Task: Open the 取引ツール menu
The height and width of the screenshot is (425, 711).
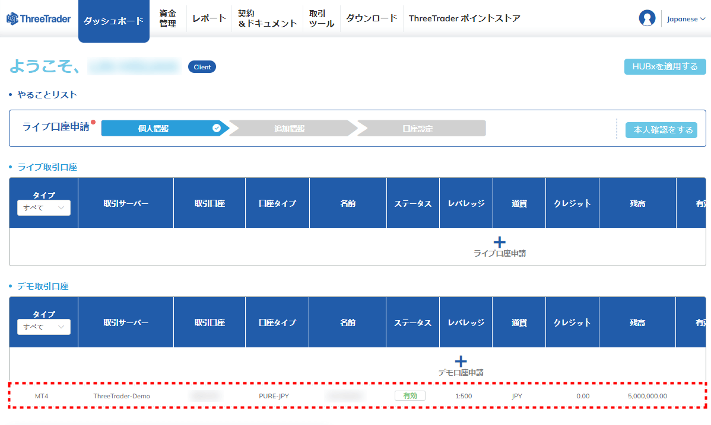Action: coord(322,18)
